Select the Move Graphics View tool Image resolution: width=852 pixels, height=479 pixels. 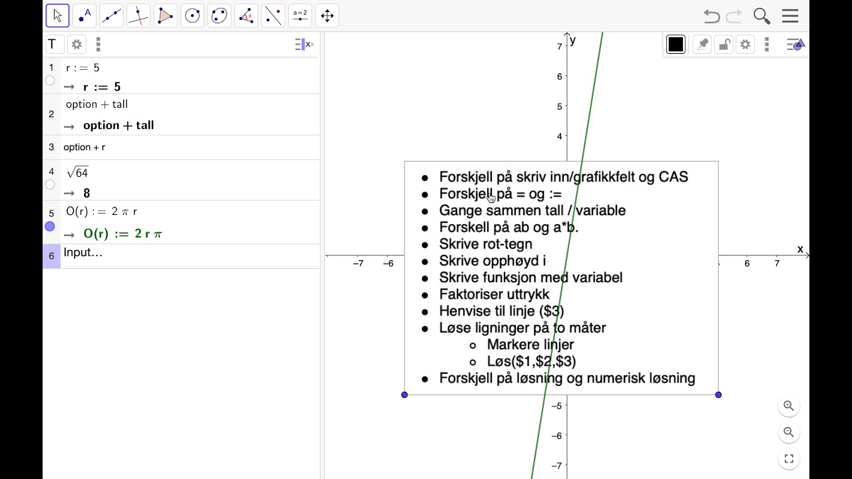327,15
